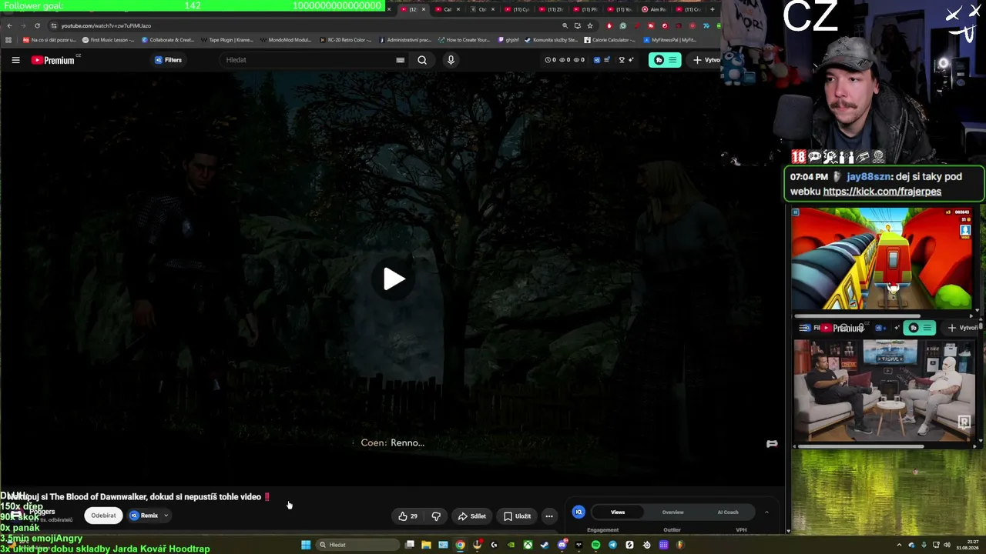986x554 pixels.
Task: Open the "Calorie Calculator" bookmark
Action: pos(610,40)
